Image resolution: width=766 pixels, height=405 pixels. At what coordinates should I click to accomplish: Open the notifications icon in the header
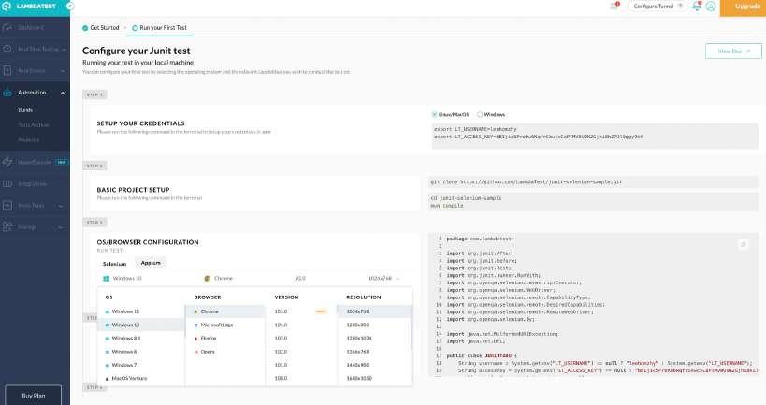pos(696,7)
